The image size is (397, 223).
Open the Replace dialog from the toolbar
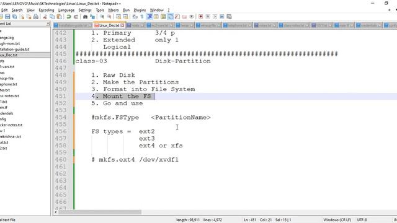point(92,17)
